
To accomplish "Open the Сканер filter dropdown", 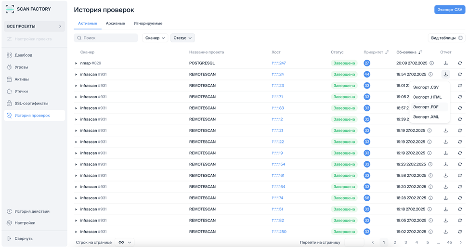I will (x=155, y=38).
